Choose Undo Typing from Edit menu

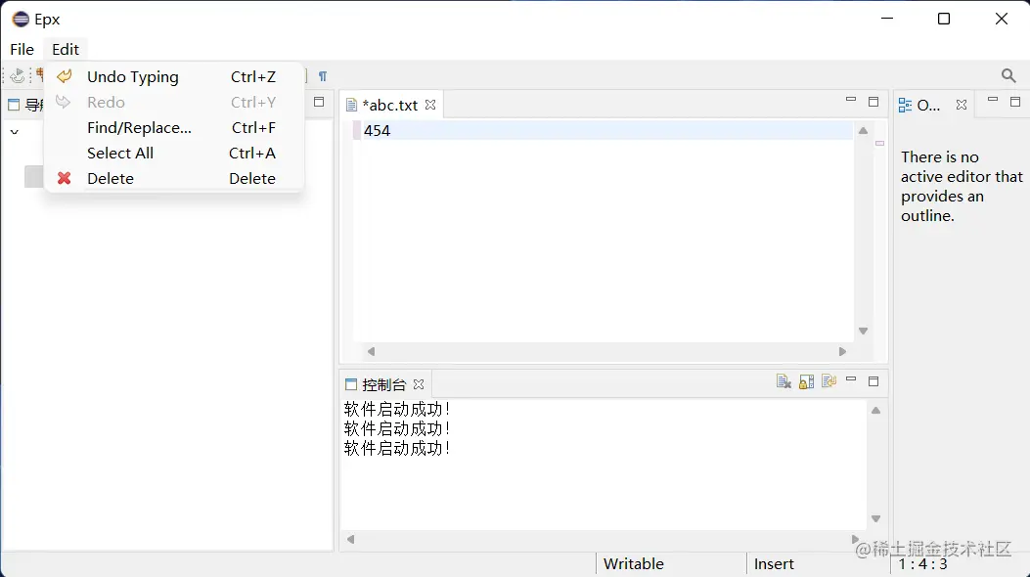point(174,77)
